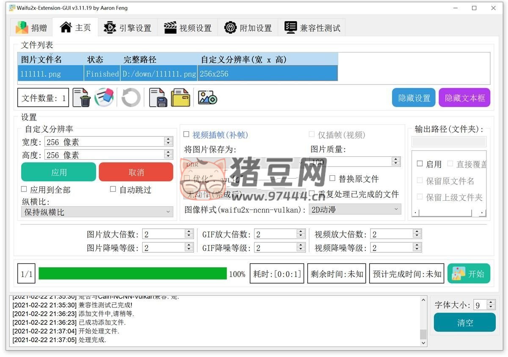
Task: Click the green 100% progress bar
Action: [133, 274]
